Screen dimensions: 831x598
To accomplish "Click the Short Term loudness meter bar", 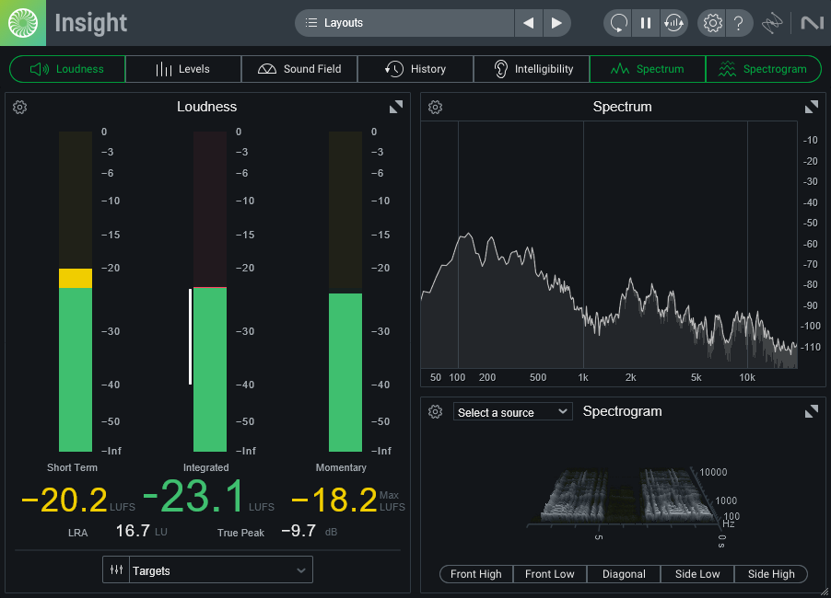I will [x=76, y=292].
